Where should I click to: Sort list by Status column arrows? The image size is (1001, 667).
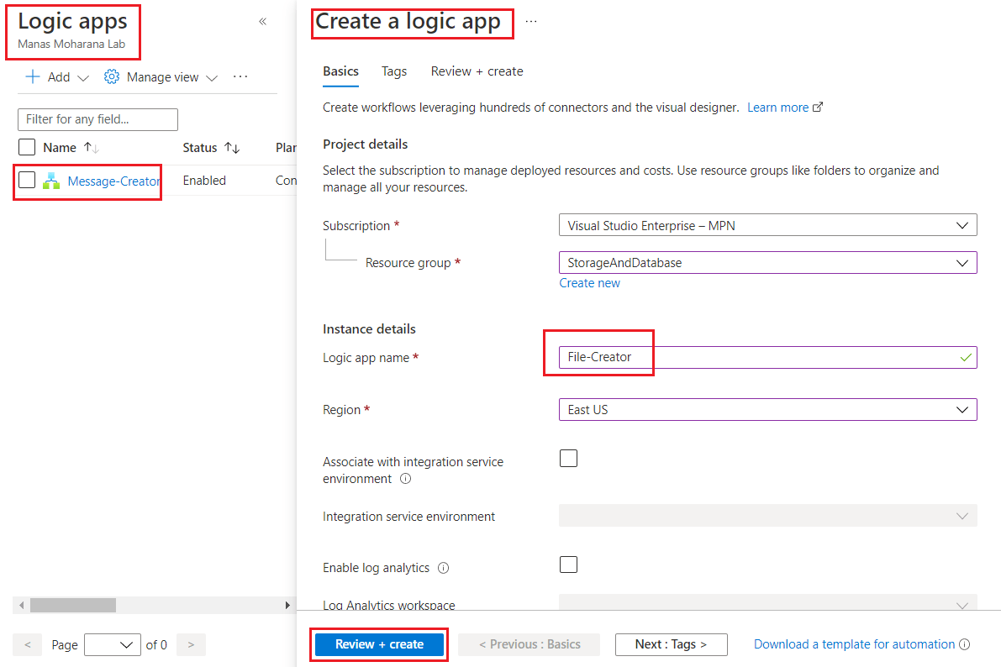tap(232, 148)
